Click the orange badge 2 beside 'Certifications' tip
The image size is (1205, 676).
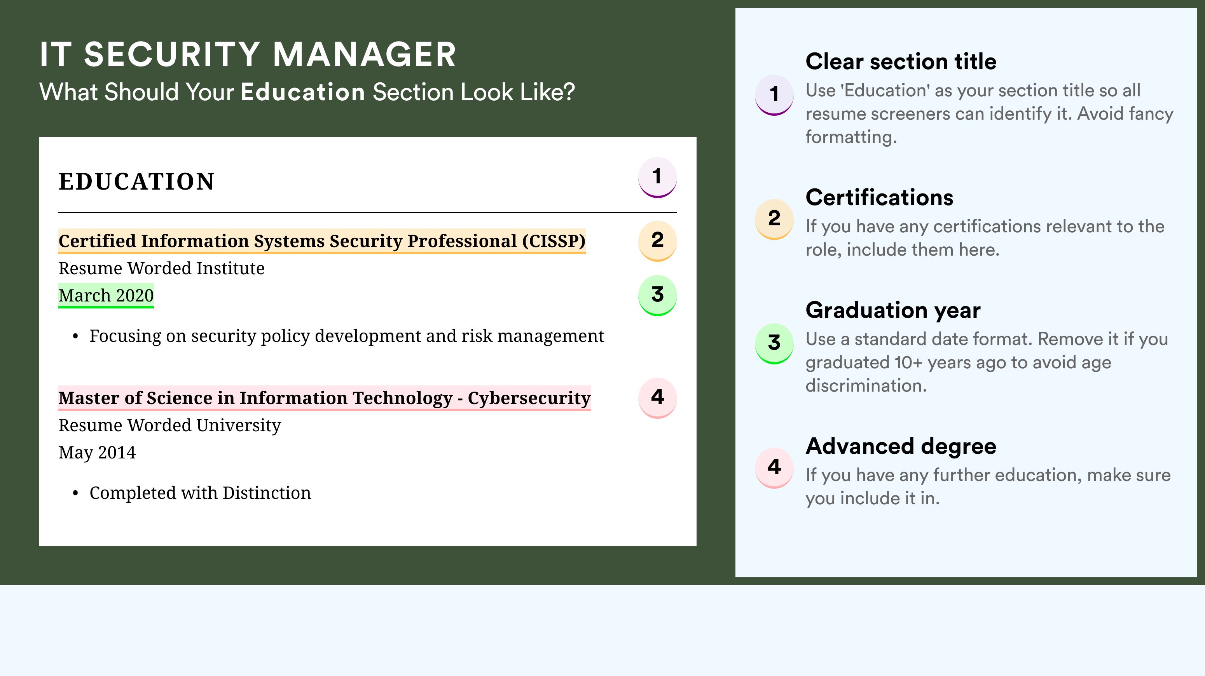[774, 219]
